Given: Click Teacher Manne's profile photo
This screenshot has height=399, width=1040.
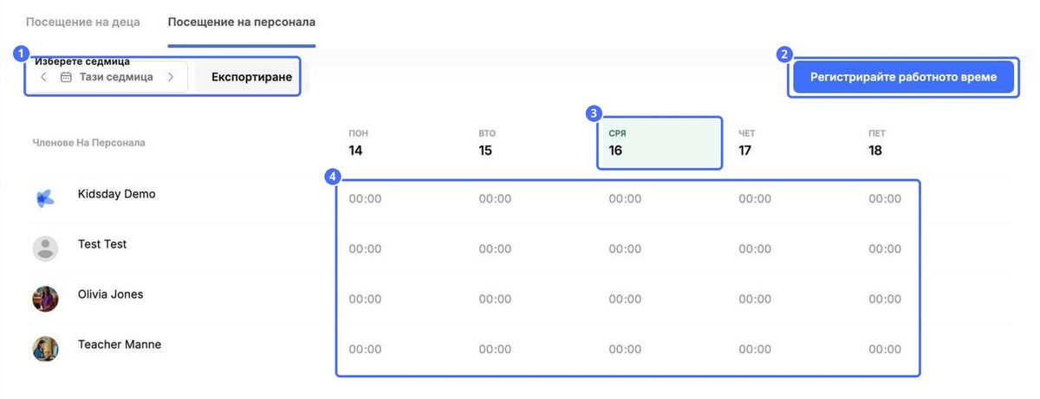Looking at the screenshot, I should pyautogui.click(x=45, y=349).
